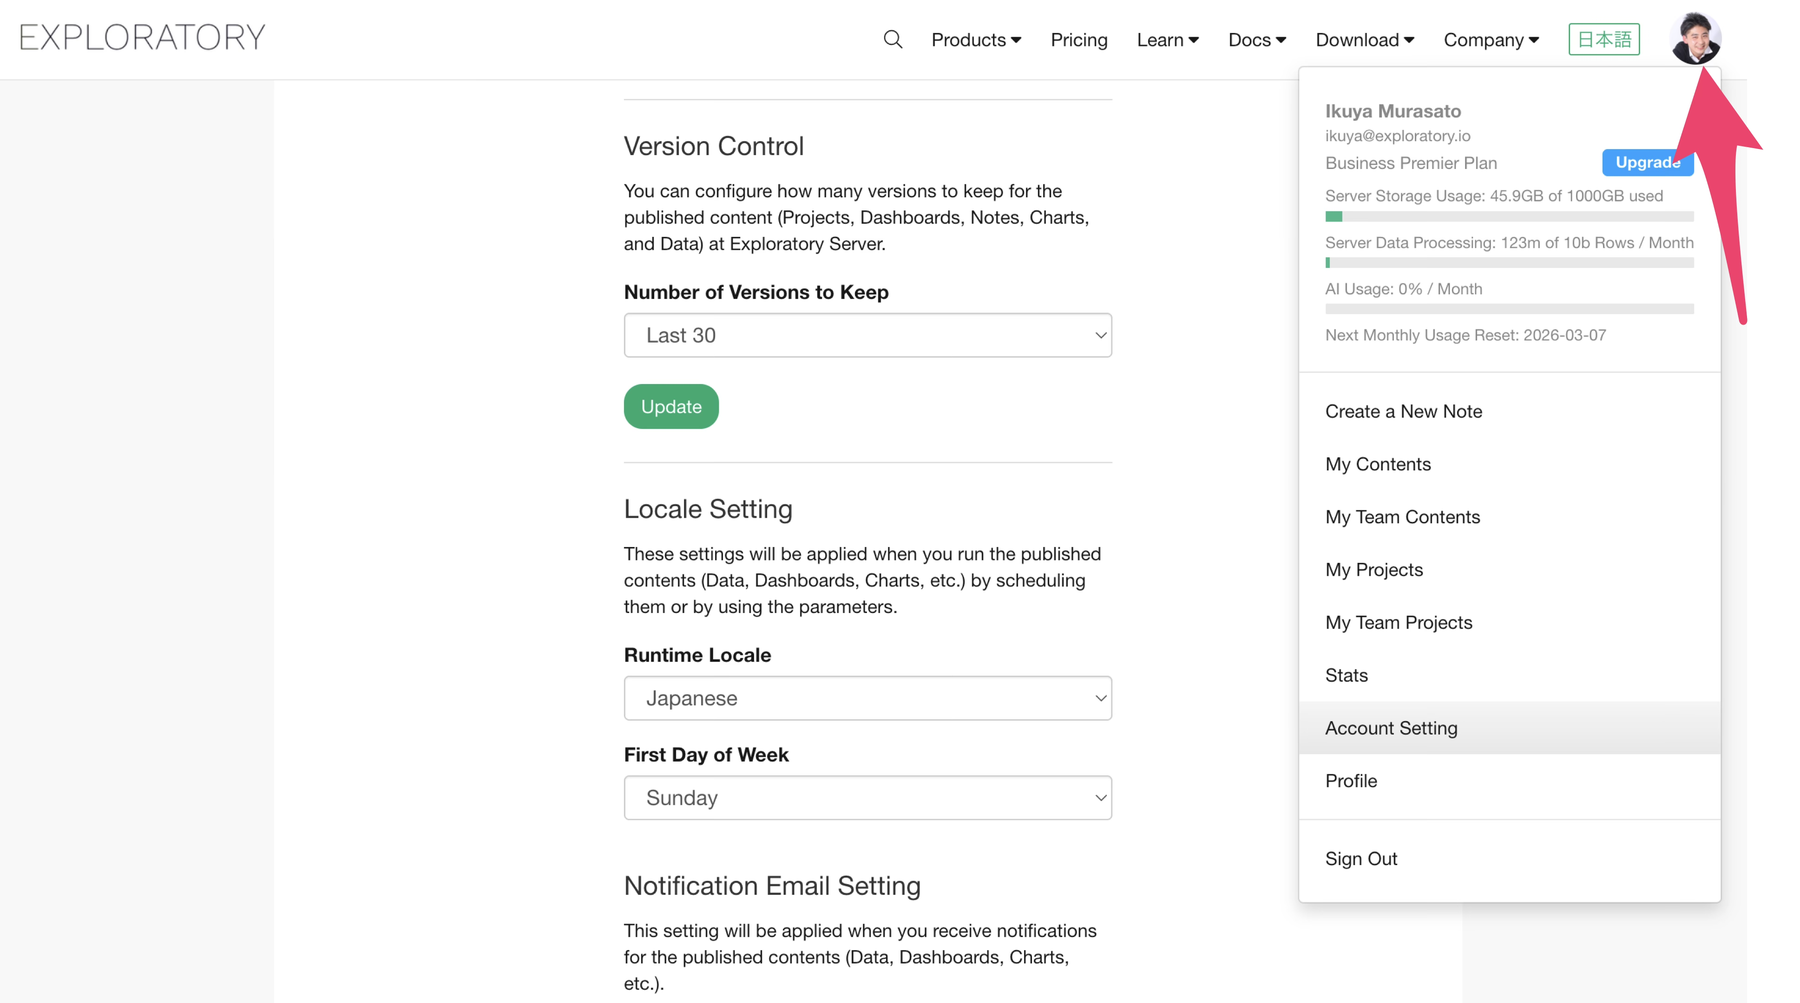Expand the Company menu

point(1491,40)
